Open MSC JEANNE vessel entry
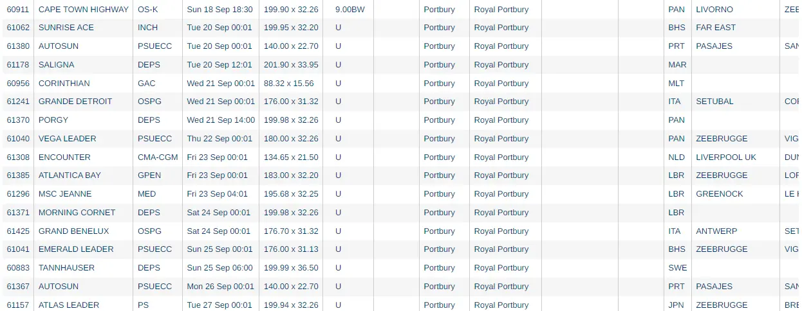 pos(65,194)
